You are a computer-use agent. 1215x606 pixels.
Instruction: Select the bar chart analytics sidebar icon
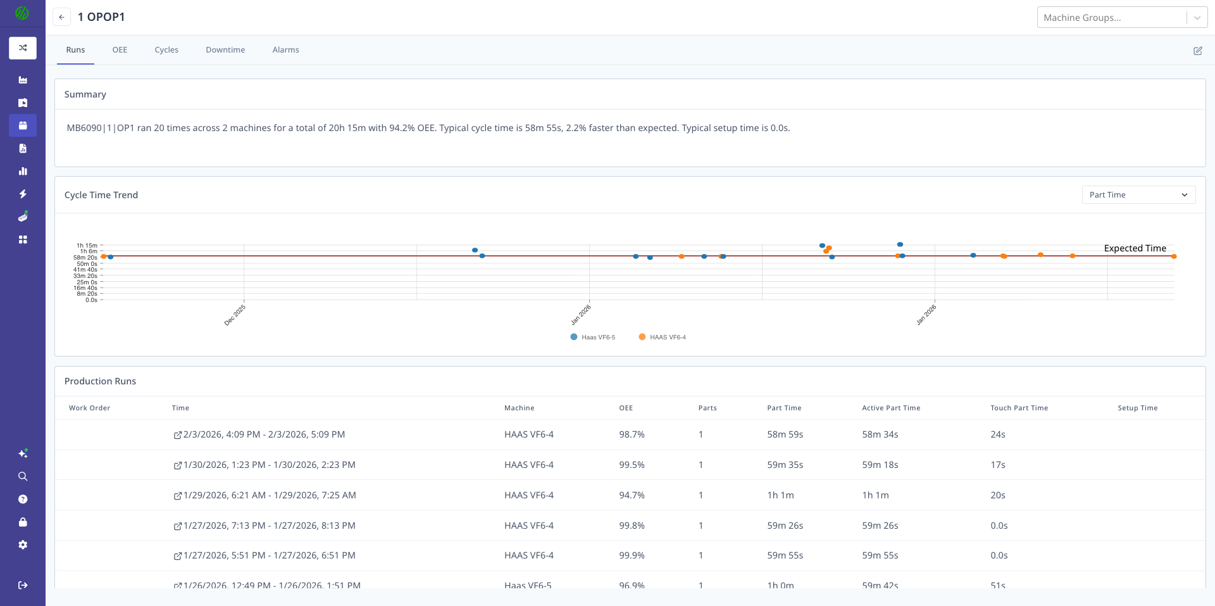[23, 171]
